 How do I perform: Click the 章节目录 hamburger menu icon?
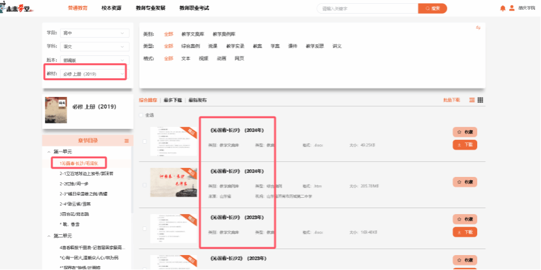126,141
